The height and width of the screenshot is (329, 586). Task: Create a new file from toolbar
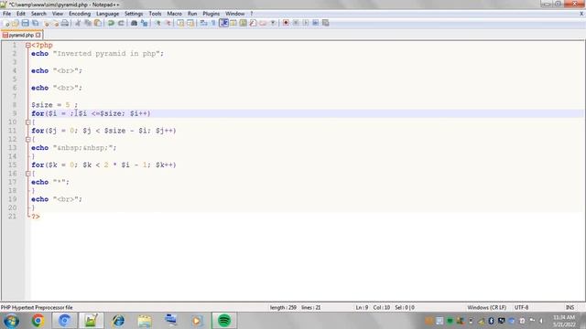tap(6, 23)
